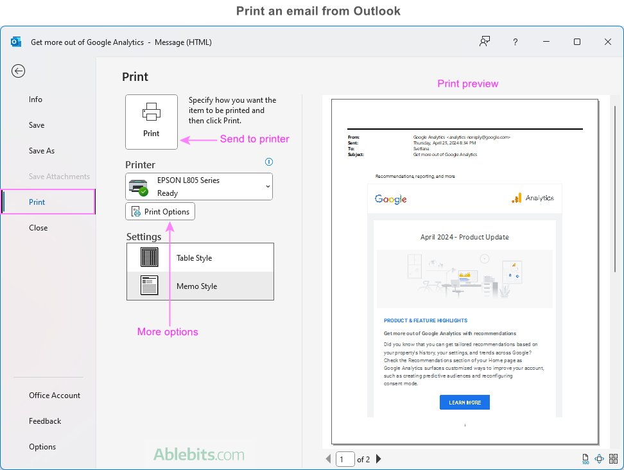Select the Table Style print setting

pos(200,257)
